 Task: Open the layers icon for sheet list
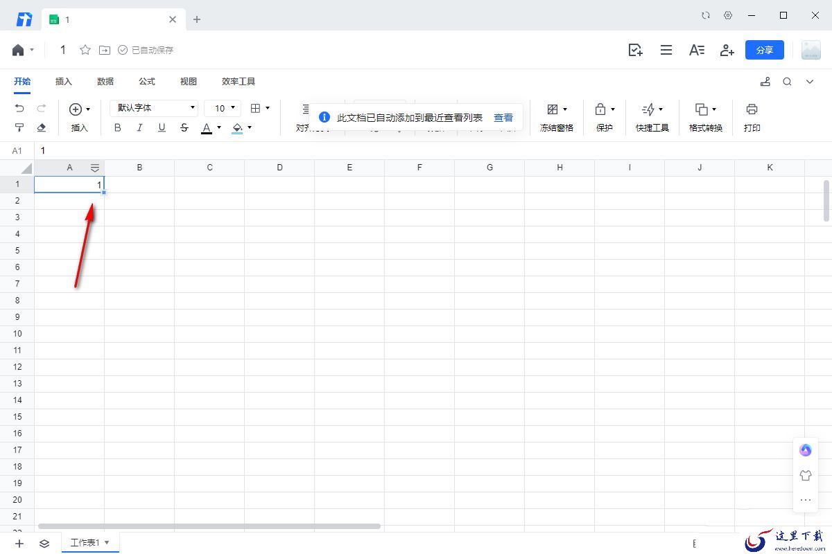point(44,544)
